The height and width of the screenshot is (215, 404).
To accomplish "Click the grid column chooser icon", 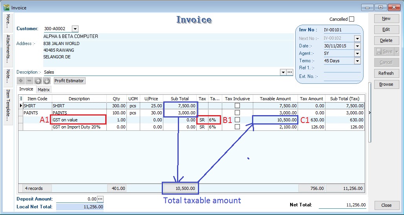I will [21, 99].
